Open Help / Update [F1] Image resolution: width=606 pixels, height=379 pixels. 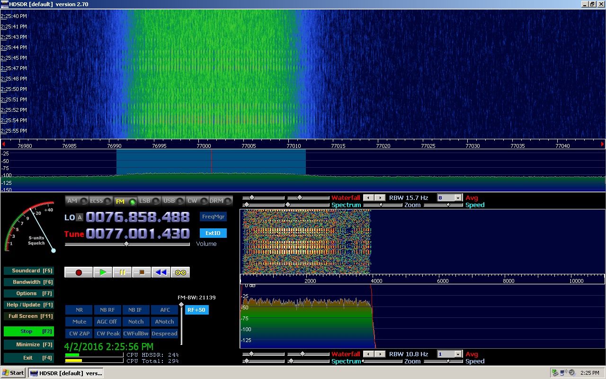coord(28,305)
